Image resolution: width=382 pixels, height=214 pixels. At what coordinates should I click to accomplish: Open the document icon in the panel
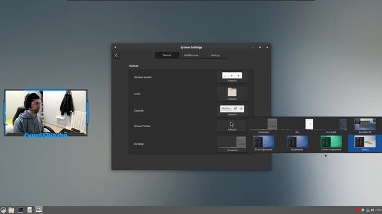(x=29, y=210)
